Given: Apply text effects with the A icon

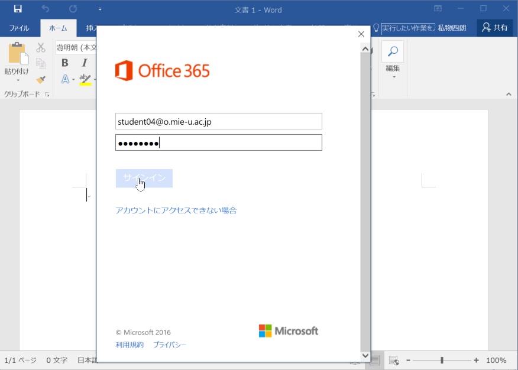Looking at the screenshot, I should pyautogui.click(x=65, y=79).
